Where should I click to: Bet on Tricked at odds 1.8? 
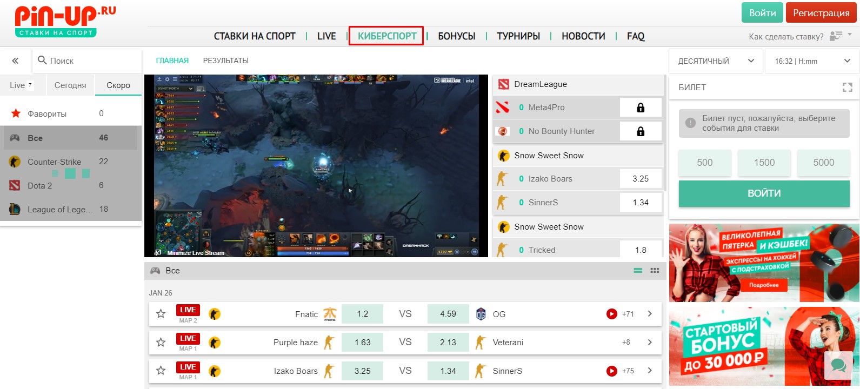pyautogui.click(x=641, y=250)
